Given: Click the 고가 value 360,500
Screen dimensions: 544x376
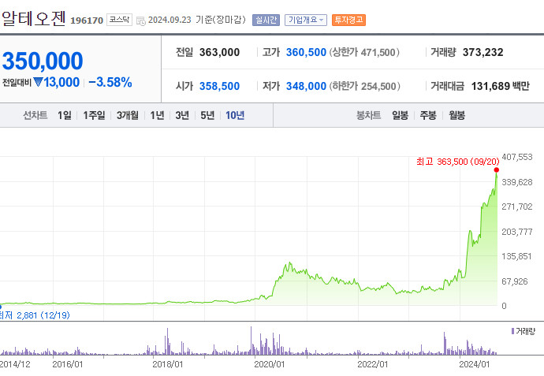Looking at the screenshot, I should [306, 52].
